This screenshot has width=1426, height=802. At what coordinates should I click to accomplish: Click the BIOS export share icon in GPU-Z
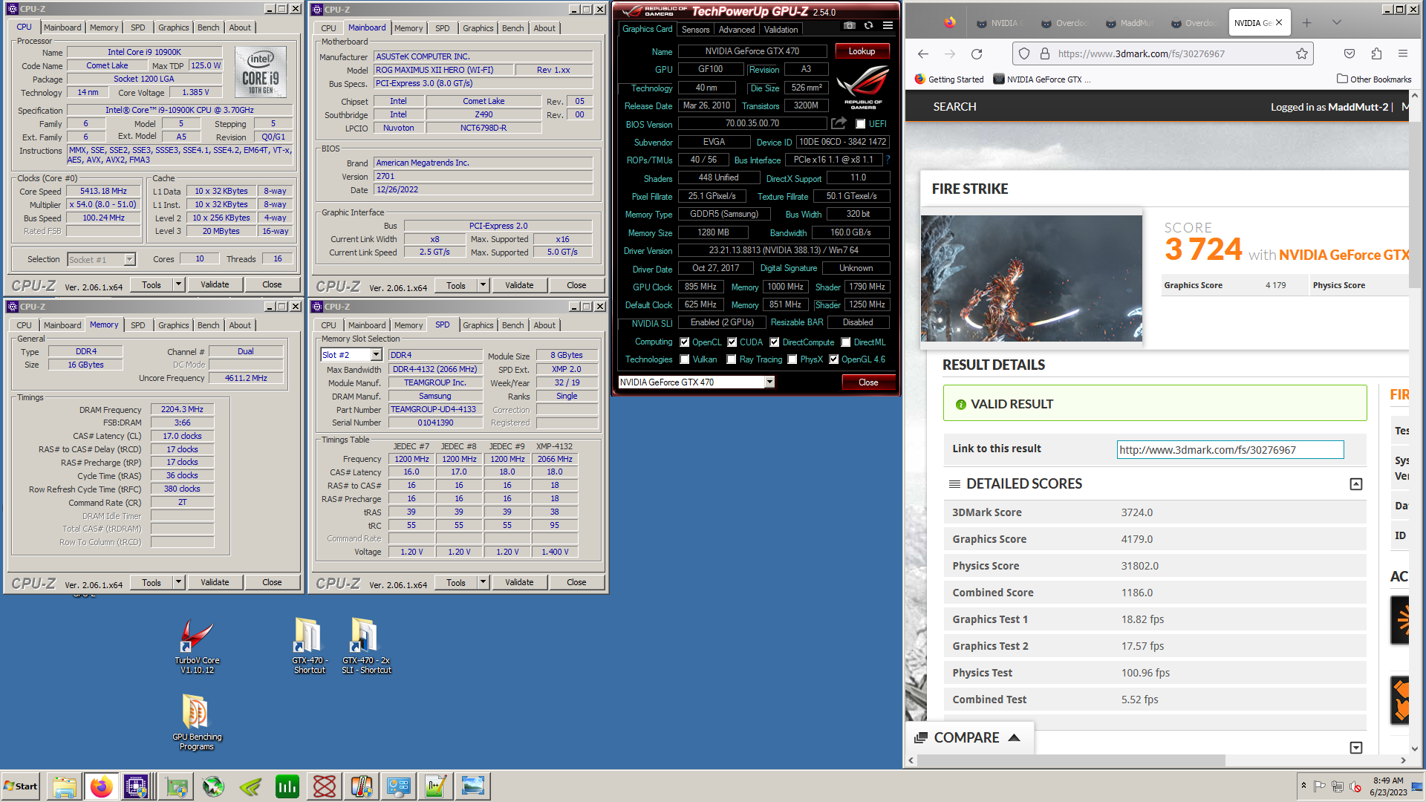point(839,123)
